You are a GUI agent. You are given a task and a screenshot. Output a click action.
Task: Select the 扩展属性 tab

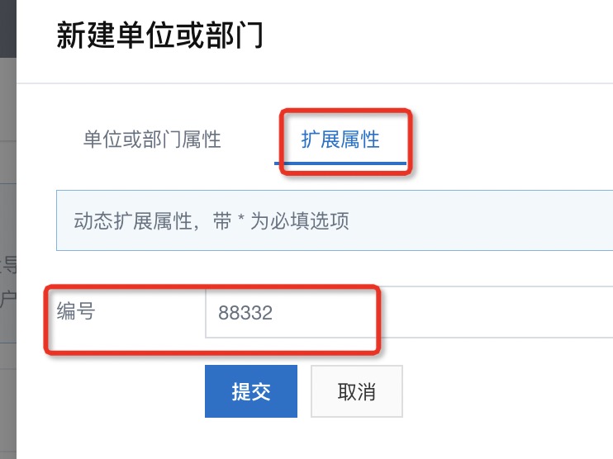coord(340,140)
